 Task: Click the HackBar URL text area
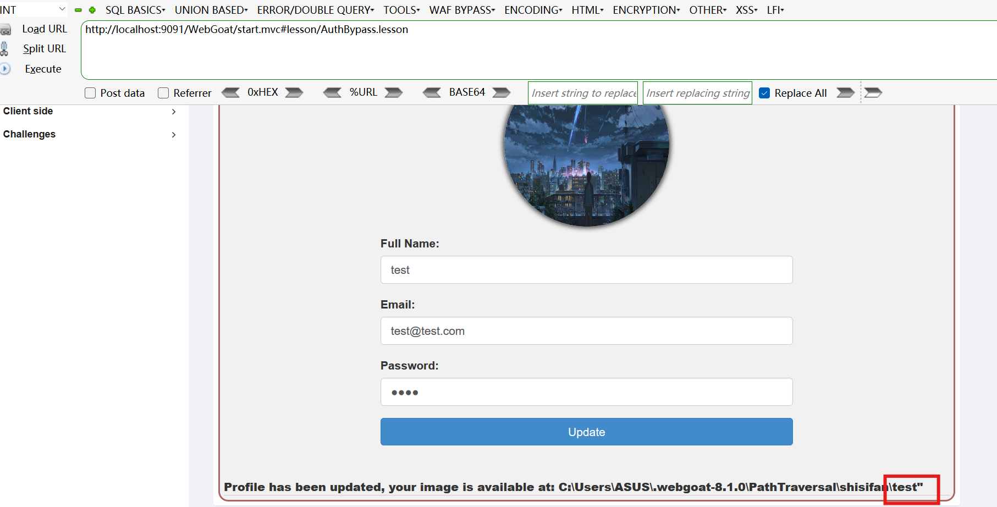(x=539, y=50)
